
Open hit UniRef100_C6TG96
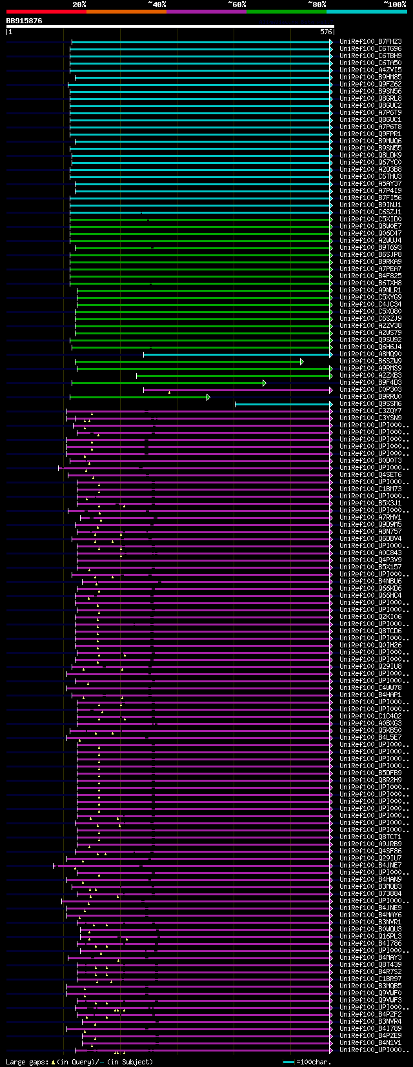click(370, 48)
